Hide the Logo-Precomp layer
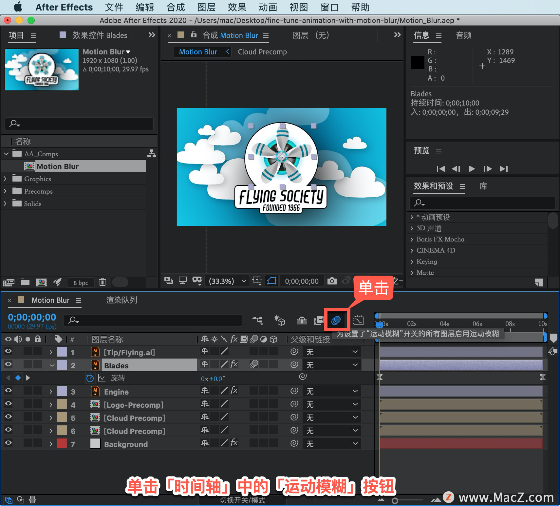The height and width of the screenshot is (506, 560). pos(9,404)
